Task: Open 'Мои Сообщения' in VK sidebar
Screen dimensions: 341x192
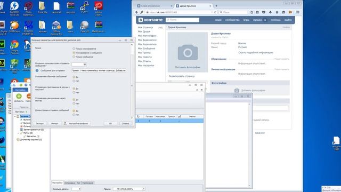Action: [x=147, y=49]
